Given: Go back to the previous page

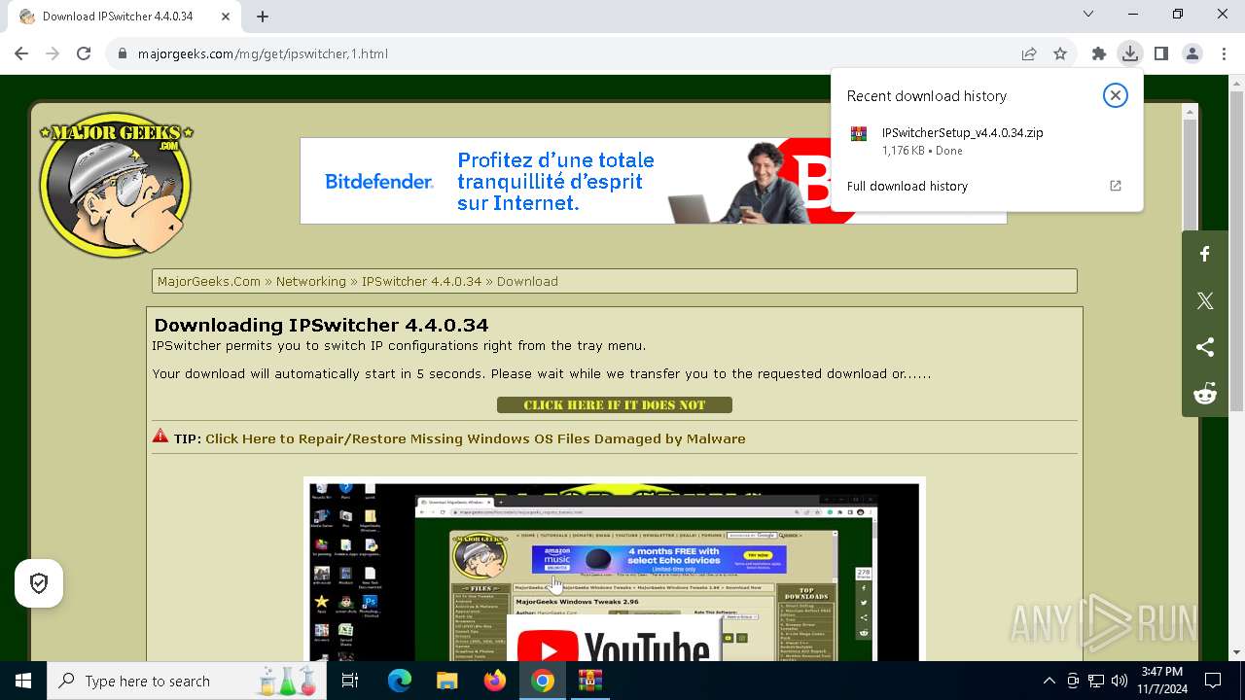Looking at the screenshot, I should pyautogui.click(x=21, y=53).
